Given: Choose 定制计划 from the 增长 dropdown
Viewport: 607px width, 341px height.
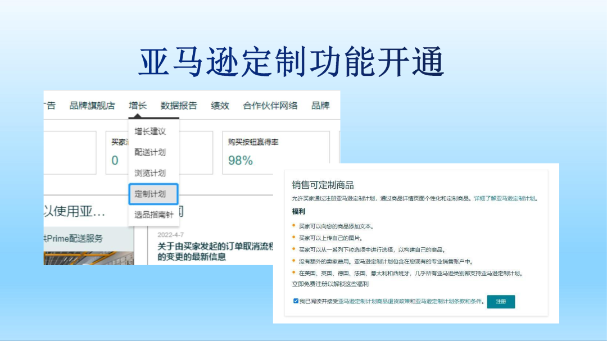Looking at the screenshot, I should click(x=152, y=193).
